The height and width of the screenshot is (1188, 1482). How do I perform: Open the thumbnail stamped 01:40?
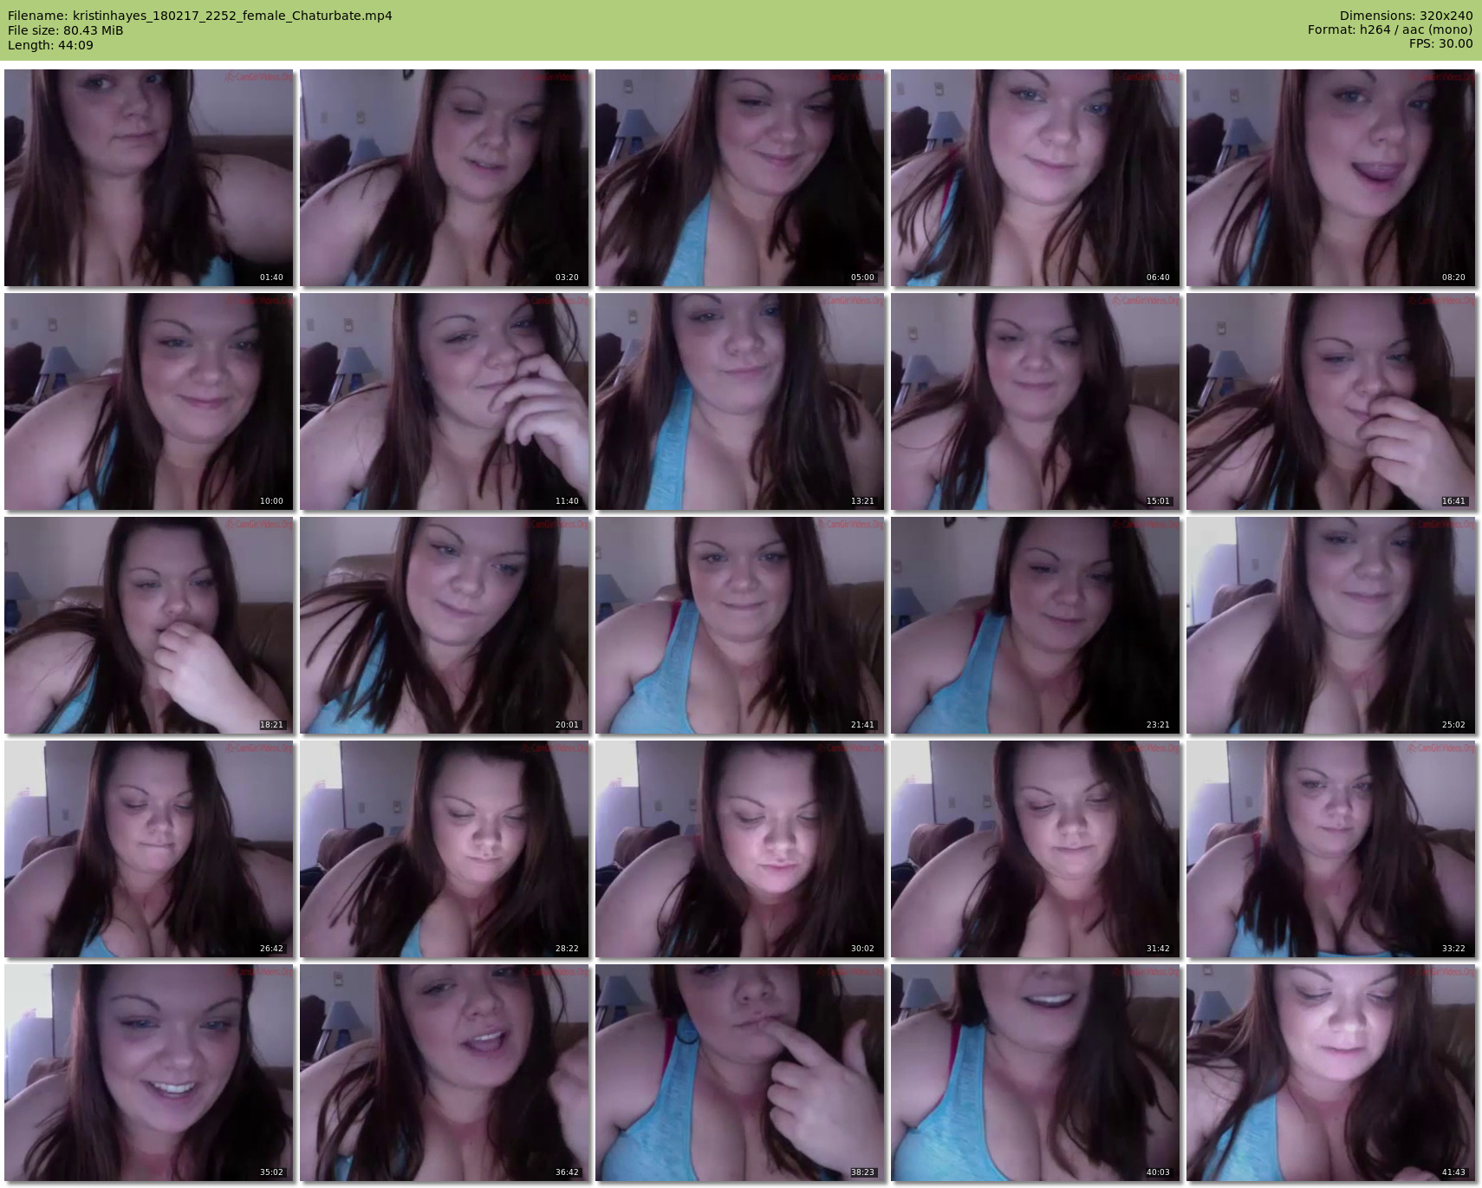tap(149, 178)
